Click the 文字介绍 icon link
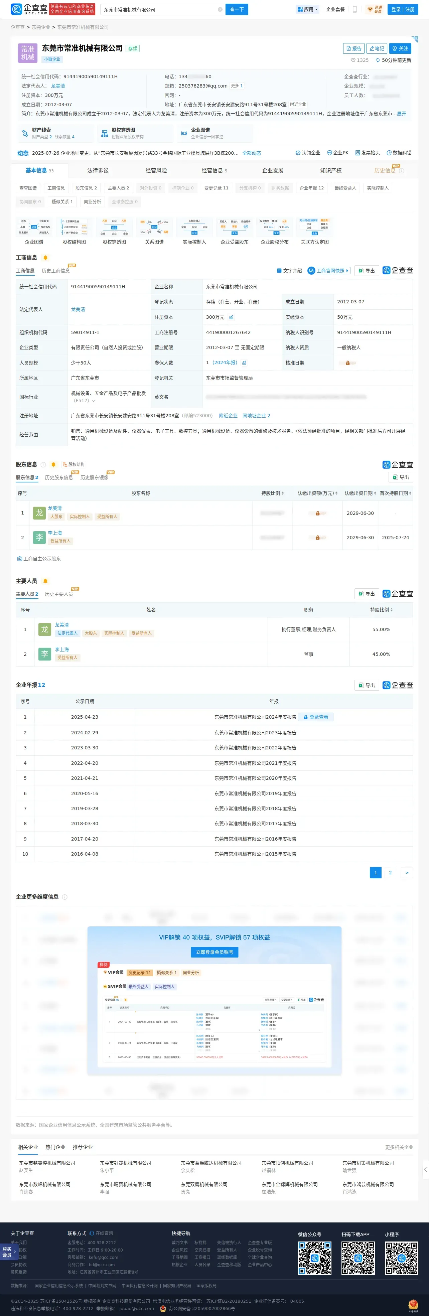Viewport: 429px width, 1316px height. [289, 271]
